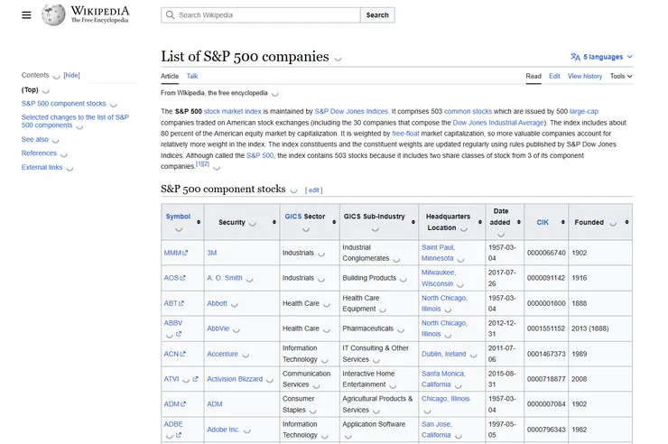Open Santa Monica, California link
The height and width of the screenshot is (444, 668).
443,379
